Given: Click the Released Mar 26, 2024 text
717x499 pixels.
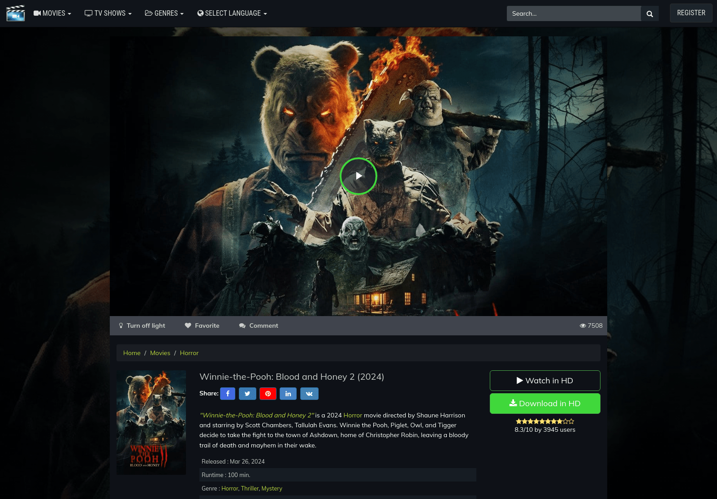Looking at the screenshot, I should (233, 461).
